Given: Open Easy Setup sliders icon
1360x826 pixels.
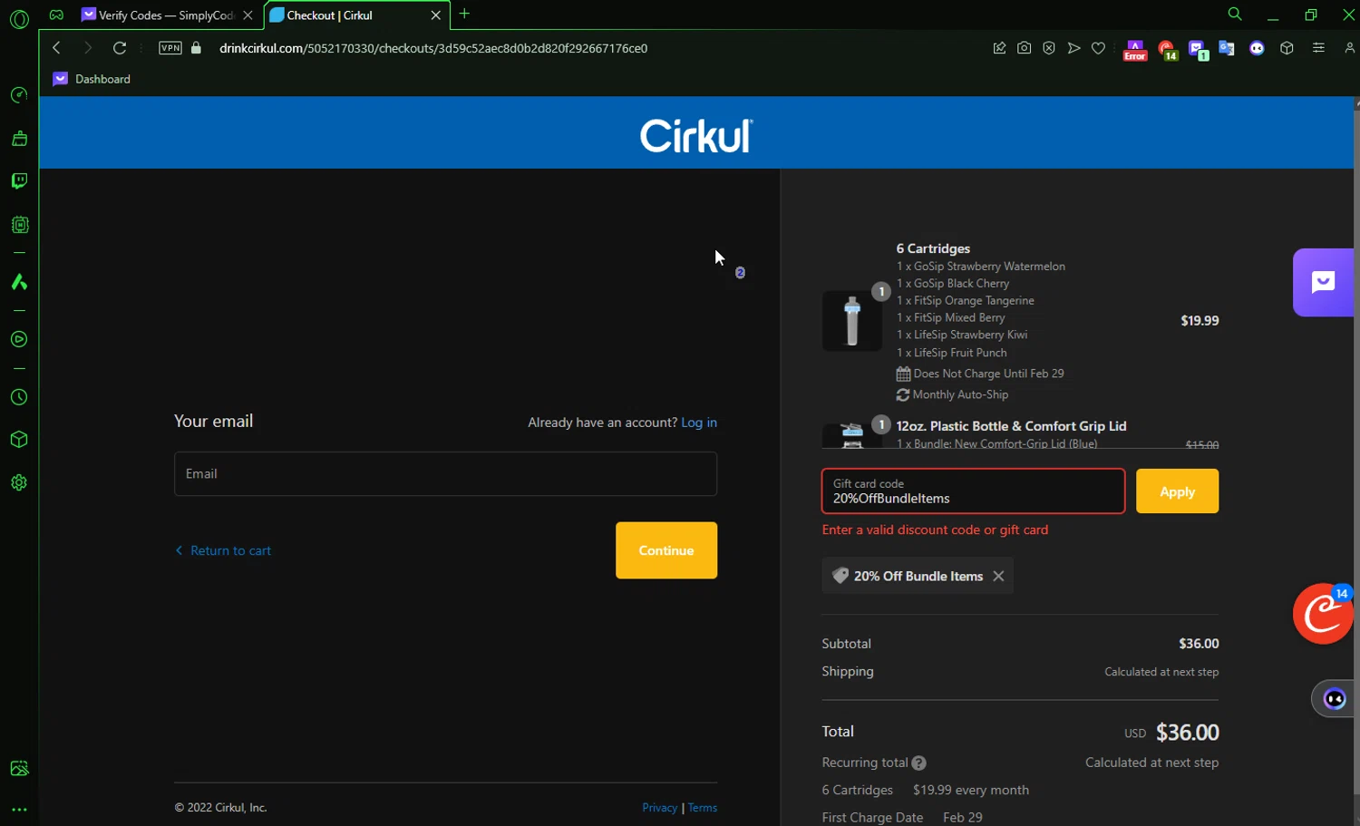Looking at the screenshot, I should [1318, 48].
